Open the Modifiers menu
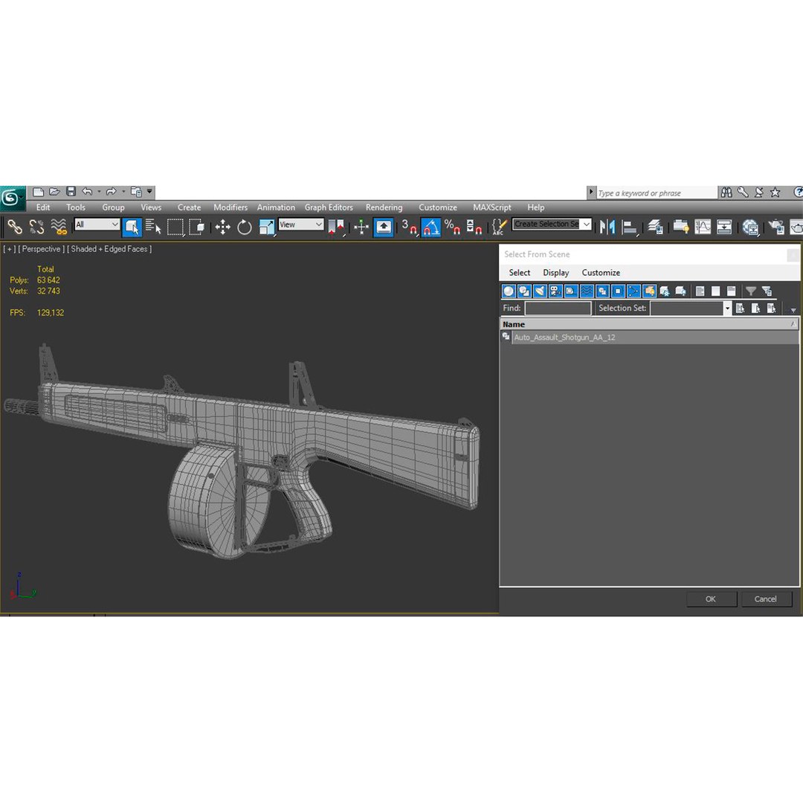Image resolution: width=803 pixels, height=803 pixels. coord(230,207)
